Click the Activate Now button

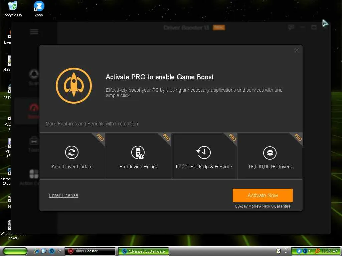point(263,195)
